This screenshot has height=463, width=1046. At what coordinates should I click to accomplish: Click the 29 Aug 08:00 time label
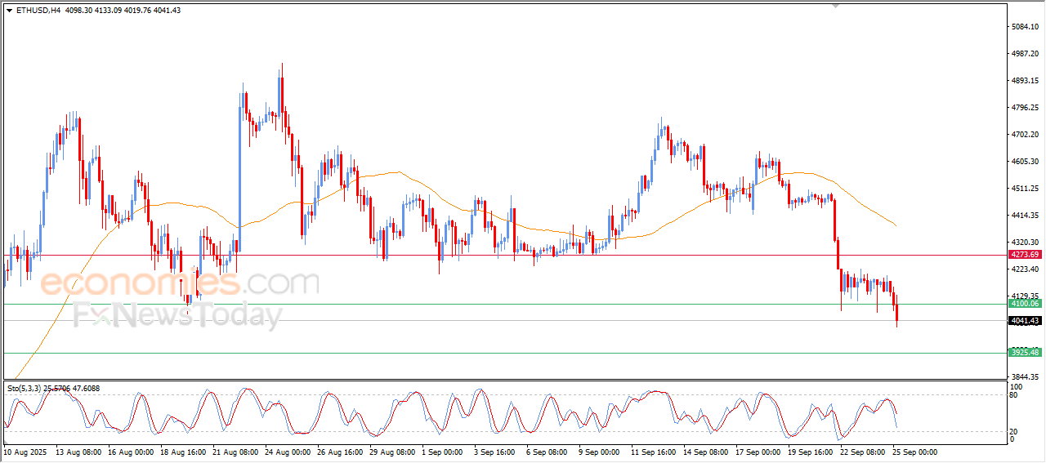click(x=391, y=452)
